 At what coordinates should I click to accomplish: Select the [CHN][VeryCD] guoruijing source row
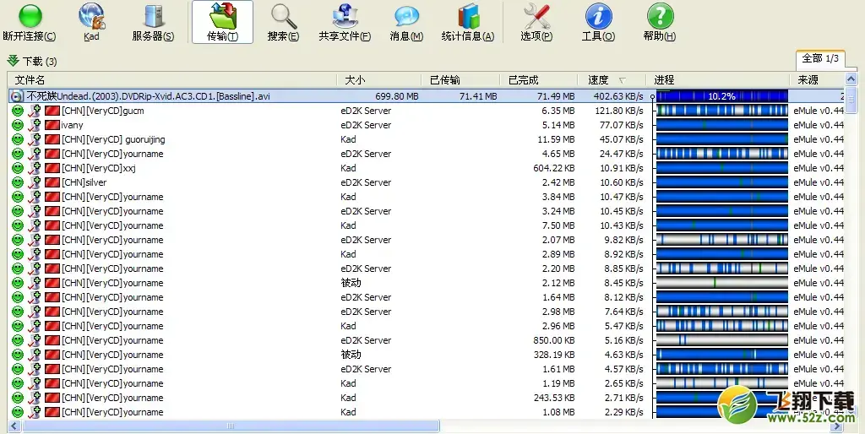pos(426,139)
